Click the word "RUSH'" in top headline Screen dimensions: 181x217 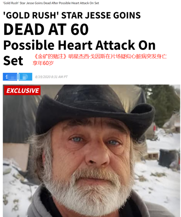click(x=45, y=15)
